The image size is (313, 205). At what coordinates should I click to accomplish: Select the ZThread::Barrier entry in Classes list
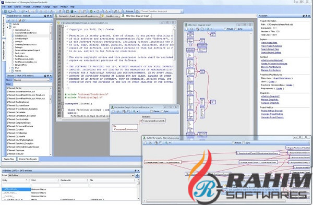pos(28,88)
